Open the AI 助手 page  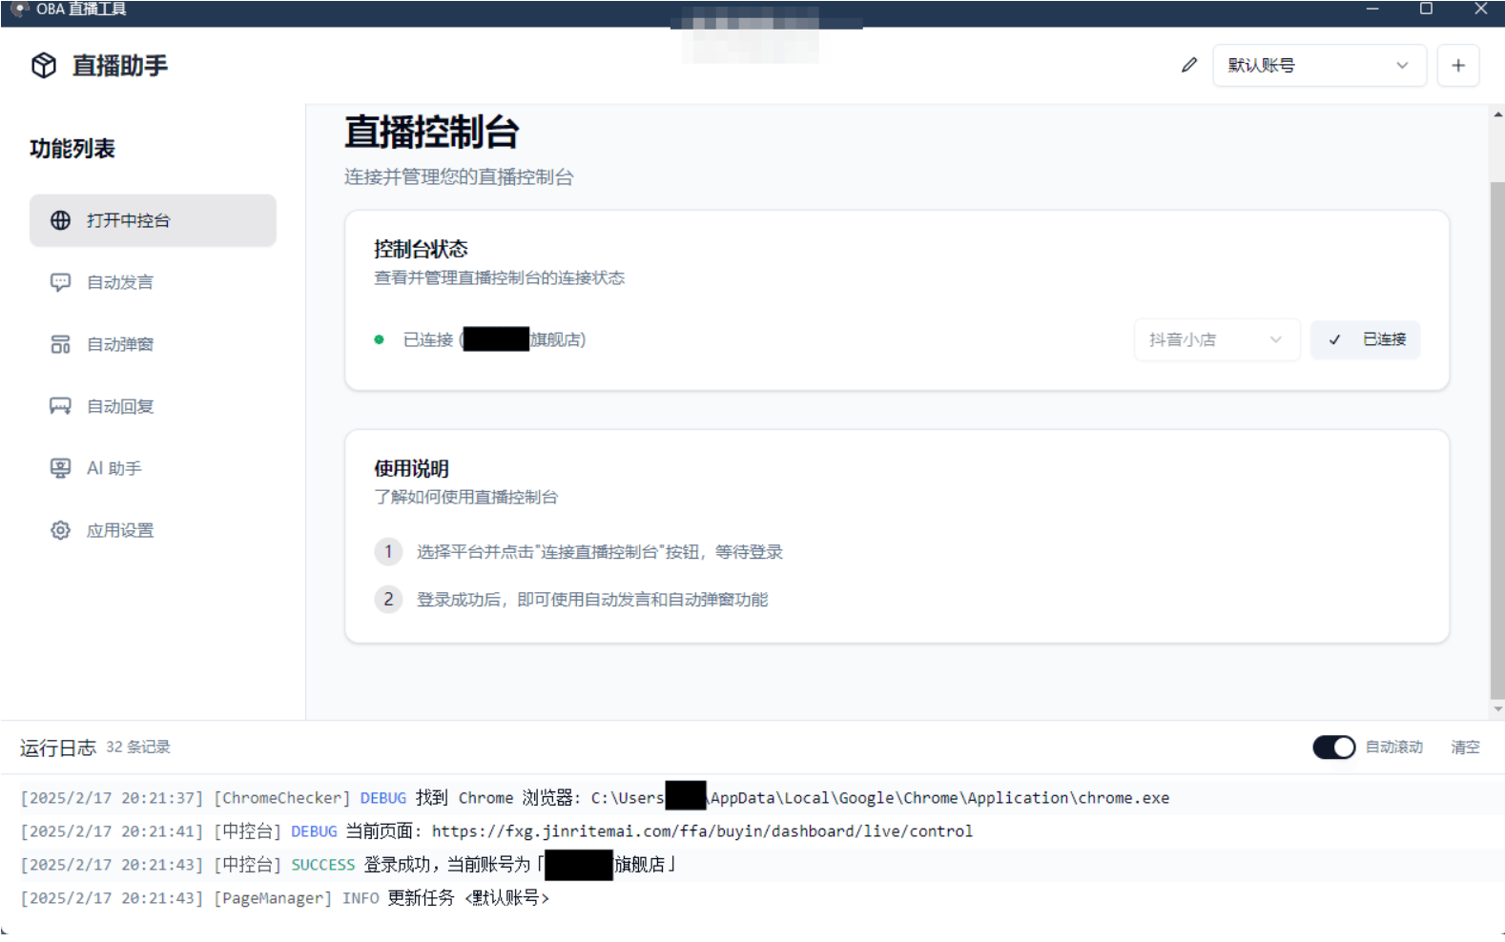pyautogui.click(x=153, y=468)
